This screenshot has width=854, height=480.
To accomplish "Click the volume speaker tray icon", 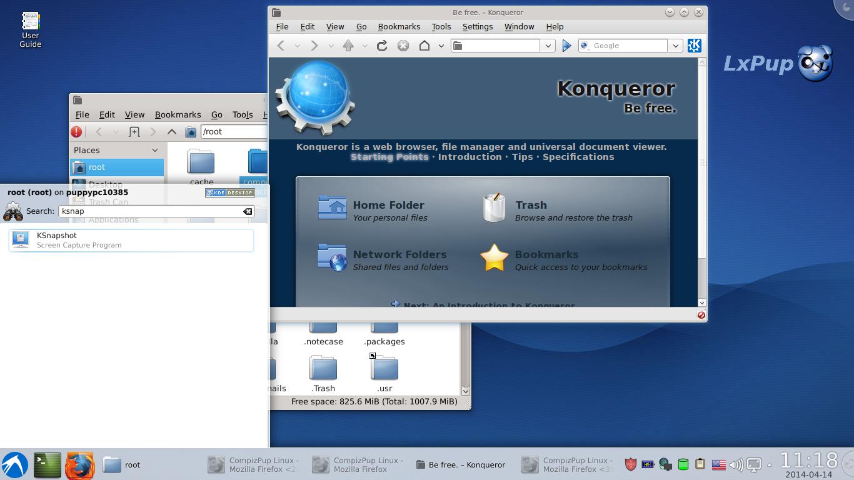I will 736,464.
